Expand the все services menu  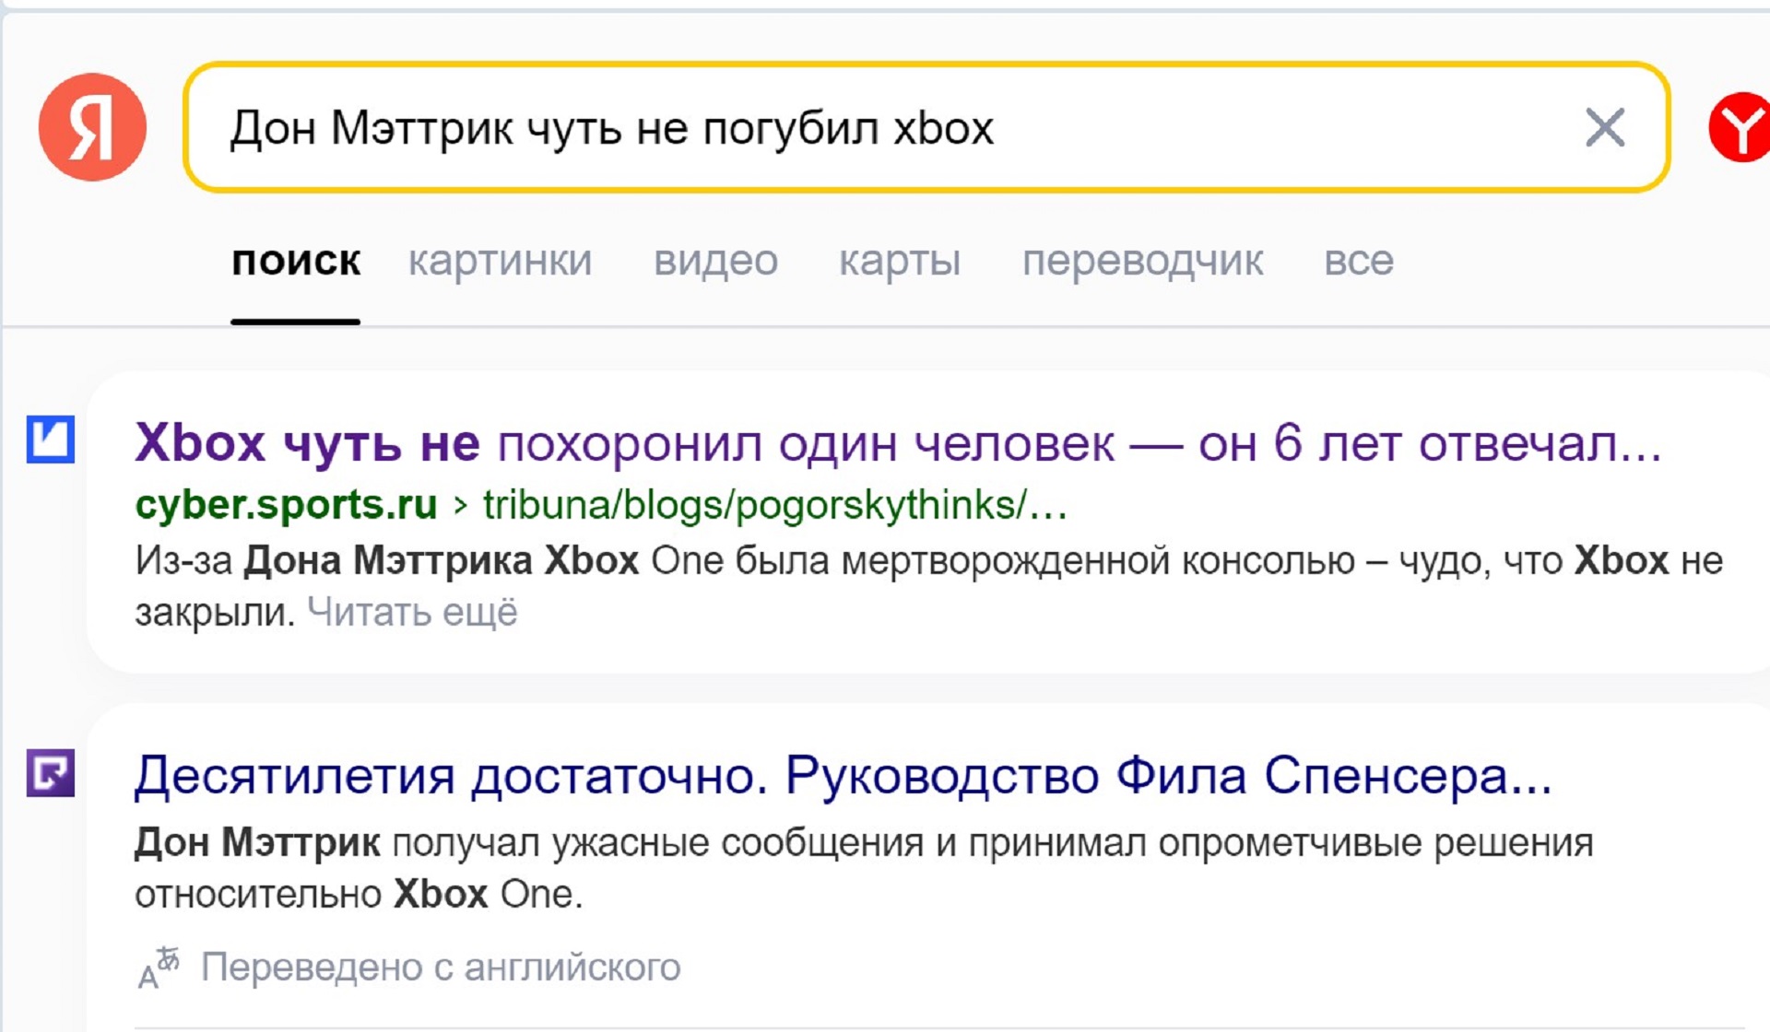pos(1358,262)
